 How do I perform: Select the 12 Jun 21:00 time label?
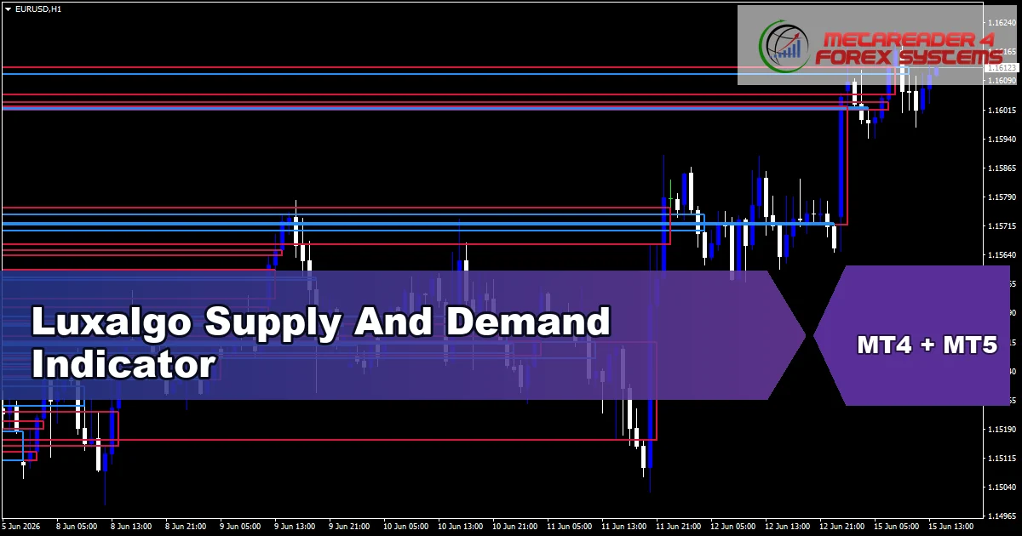click(841, 526)
